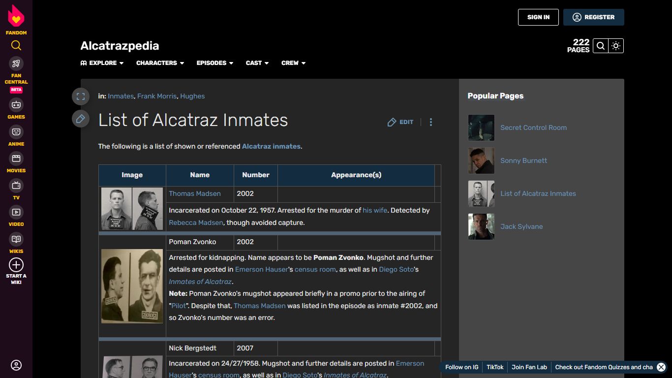The width and height of the screenshot is (672, 378).
Task: Open Secret Control Room thumbnail
Action: point(481,127)
